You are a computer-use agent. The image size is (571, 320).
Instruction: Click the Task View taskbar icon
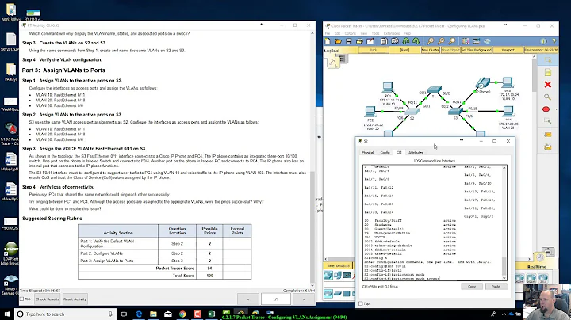(x=124, y=314)
